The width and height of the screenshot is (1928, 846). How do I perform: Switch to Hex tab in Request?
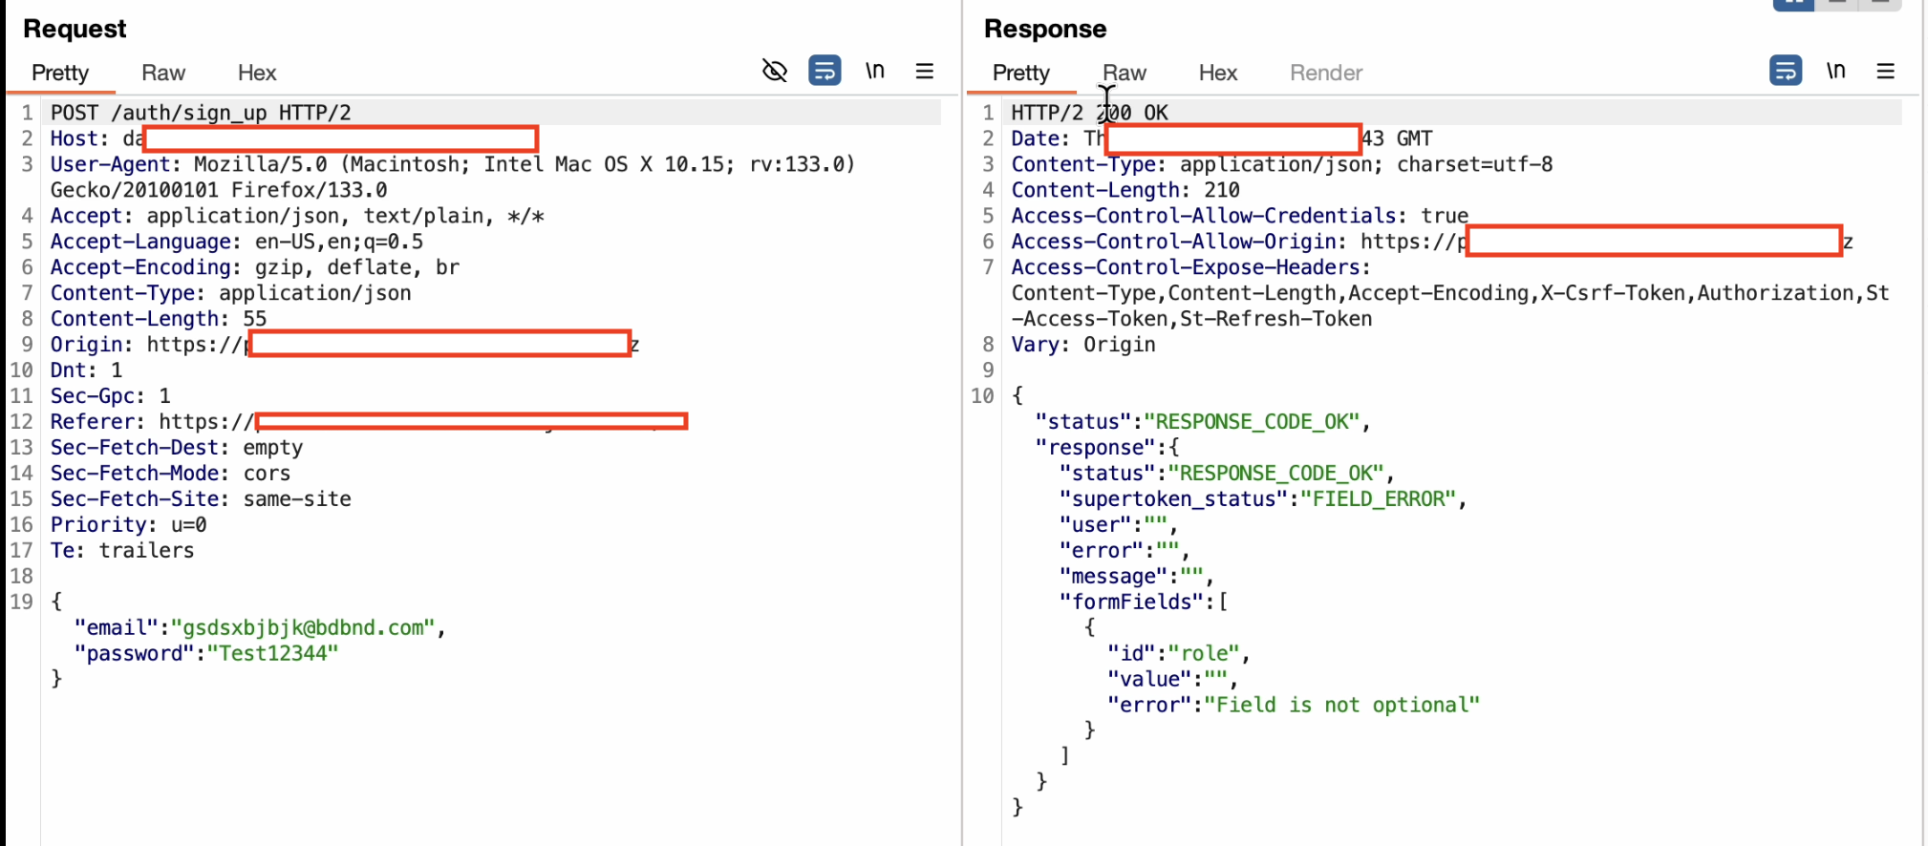click(257, 73)
